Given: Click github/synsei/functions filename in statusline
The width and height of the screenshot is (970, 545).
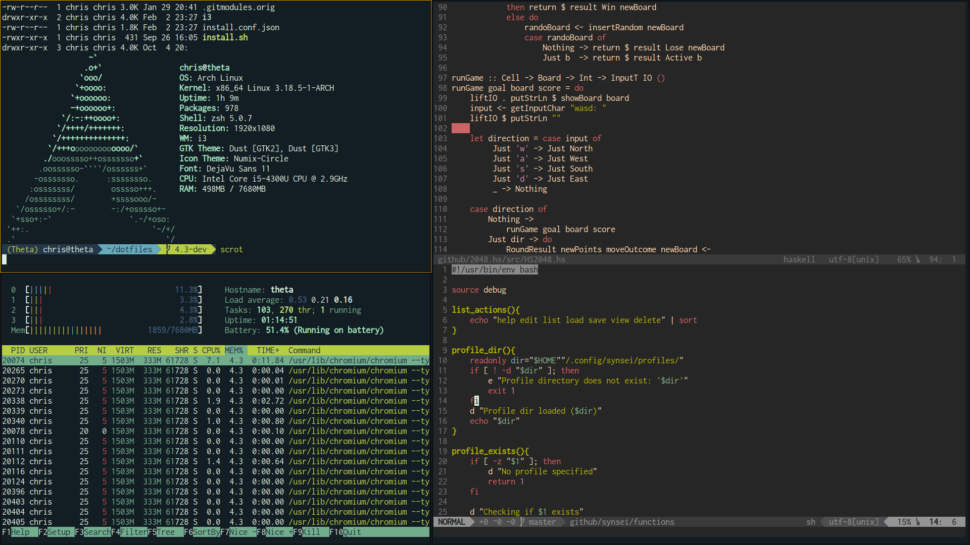Looking at the screenshot, I should 622,522.
